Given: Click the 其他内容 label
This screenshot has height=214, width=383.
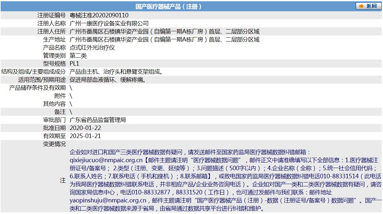Looking at the screenshot, I should click(x=54, y=104).
